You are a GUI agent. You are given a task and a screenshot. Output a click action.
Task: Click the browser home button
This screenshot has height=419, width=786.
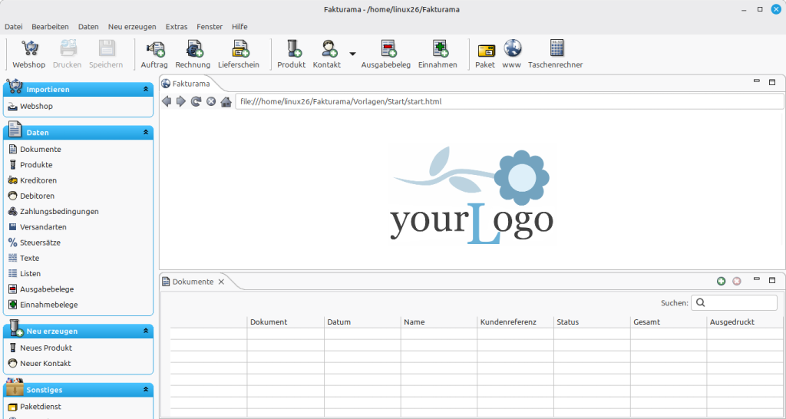(x=226, y=101)
